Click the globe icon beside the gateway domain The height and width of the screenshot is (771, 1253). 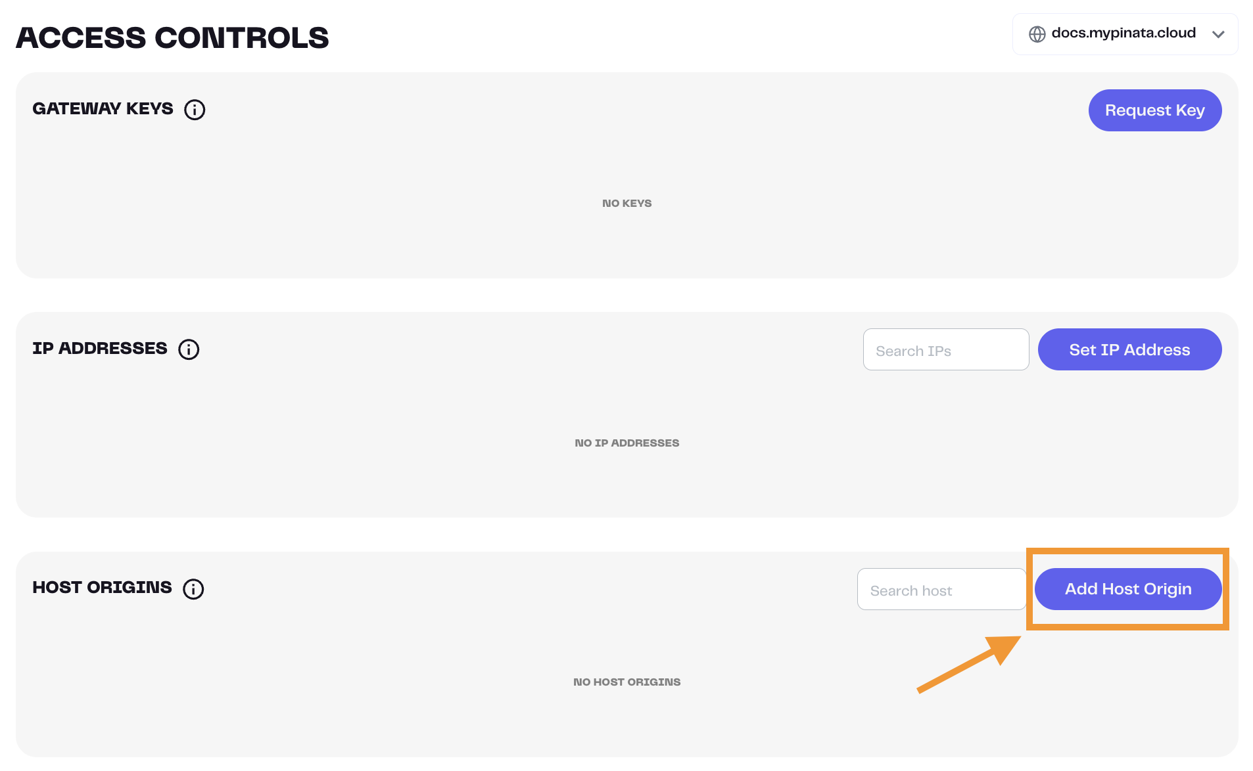[1037, 34]
